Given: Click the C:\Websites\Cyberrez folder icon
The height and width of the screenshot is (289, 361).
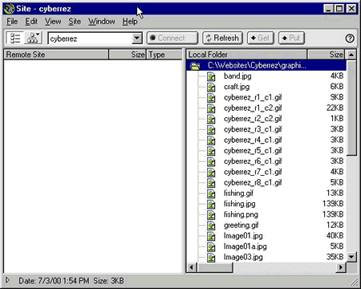Looking at the screenshot, I should tap(195, 66).
